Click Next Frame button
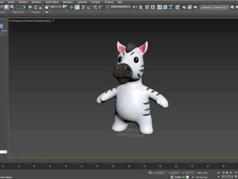The width and height of the screenshot is (238, 179). (231, 173)
